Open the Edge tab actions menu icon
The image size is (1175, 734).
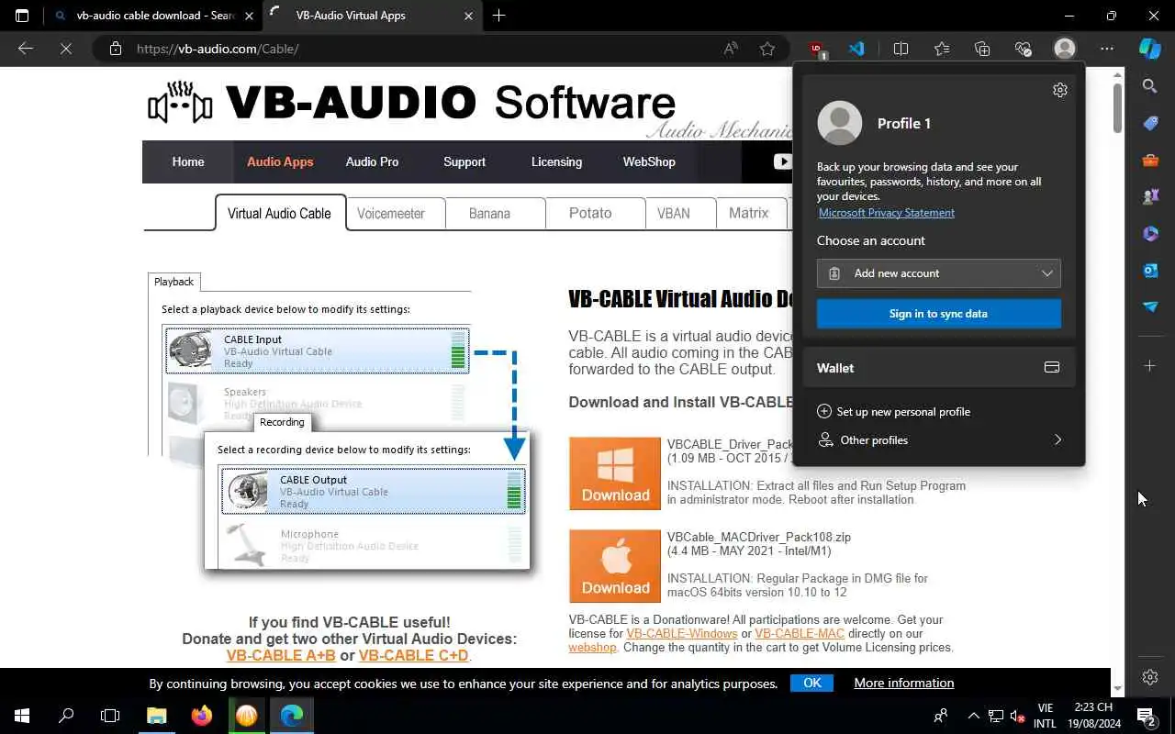22,16
